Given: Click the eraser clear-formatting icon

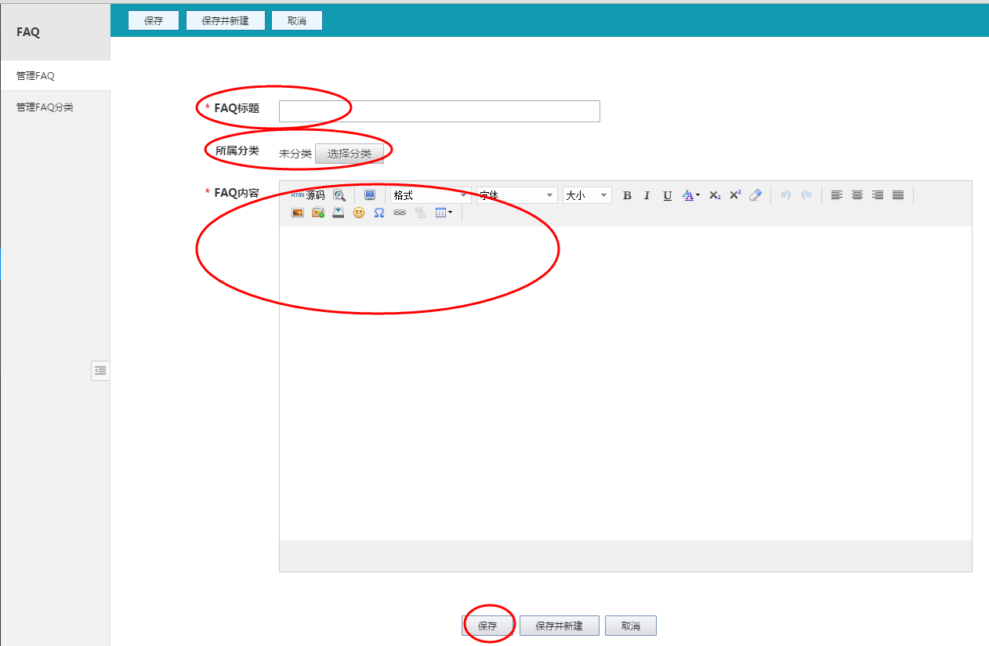Looking at the screenshot, I should (x=755, y=195).
